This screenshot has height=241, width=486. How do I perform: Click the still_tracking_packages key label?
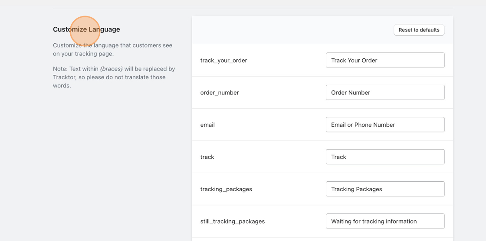click(233, 221)
